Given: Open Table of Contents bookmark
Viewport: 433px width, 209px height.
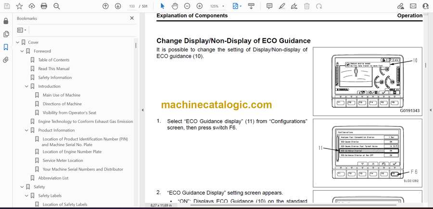Looking at the screenshot, I should click(x=53, y=60).
